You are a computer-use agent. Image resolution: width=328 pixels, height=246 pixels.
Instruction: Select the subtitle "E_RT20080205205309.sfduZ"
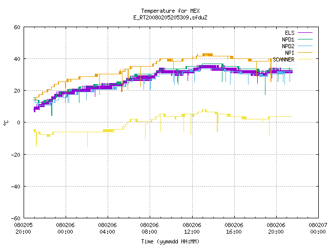click(x=170, y=17)
